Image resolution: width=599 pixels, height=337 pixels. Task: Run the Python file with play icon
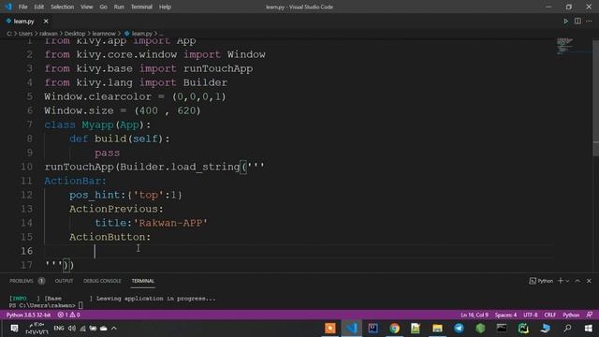565,22
